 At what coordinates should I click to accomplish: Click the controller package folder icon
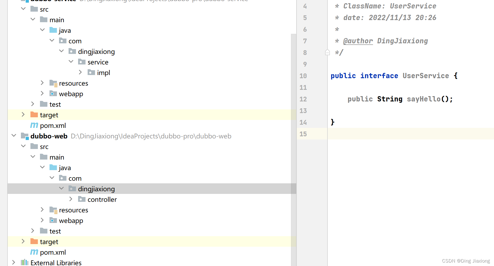(x=82, y=199)
